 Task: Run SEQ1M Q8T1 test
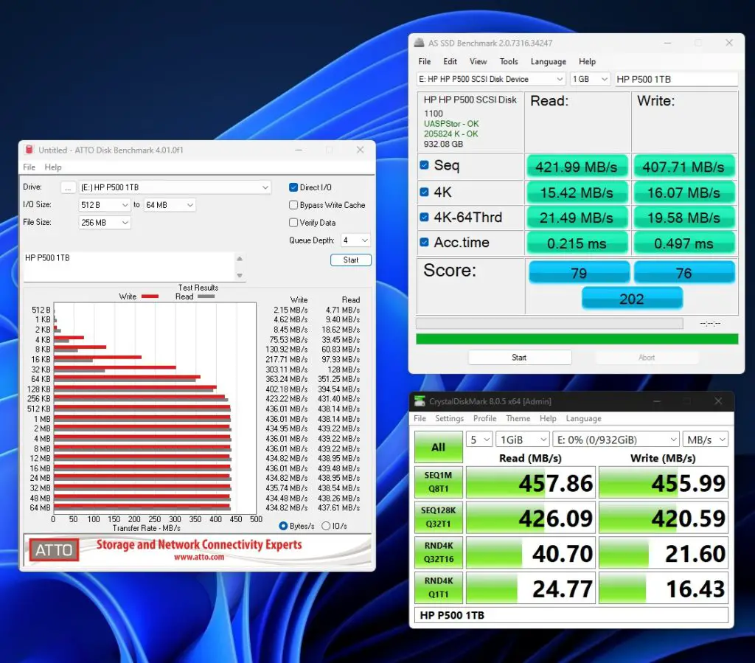[438, 482]
